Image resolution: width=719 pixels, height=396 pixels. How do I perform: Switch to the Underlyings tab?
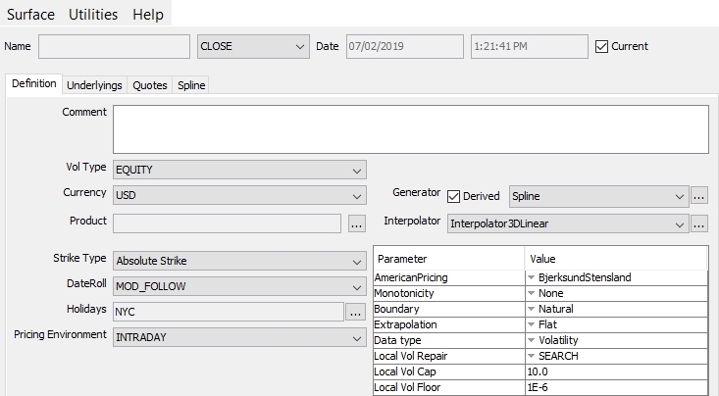[x=94, y=85]
